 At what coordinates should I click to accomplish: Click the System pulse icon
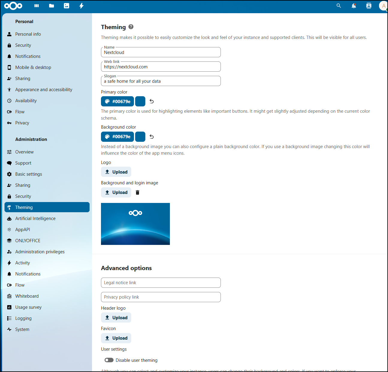pyautogui.click(x=9, y=329)
